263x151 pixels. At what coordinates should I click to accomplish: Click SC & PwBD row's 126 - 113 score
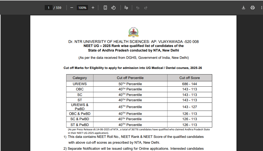point(189,119)
